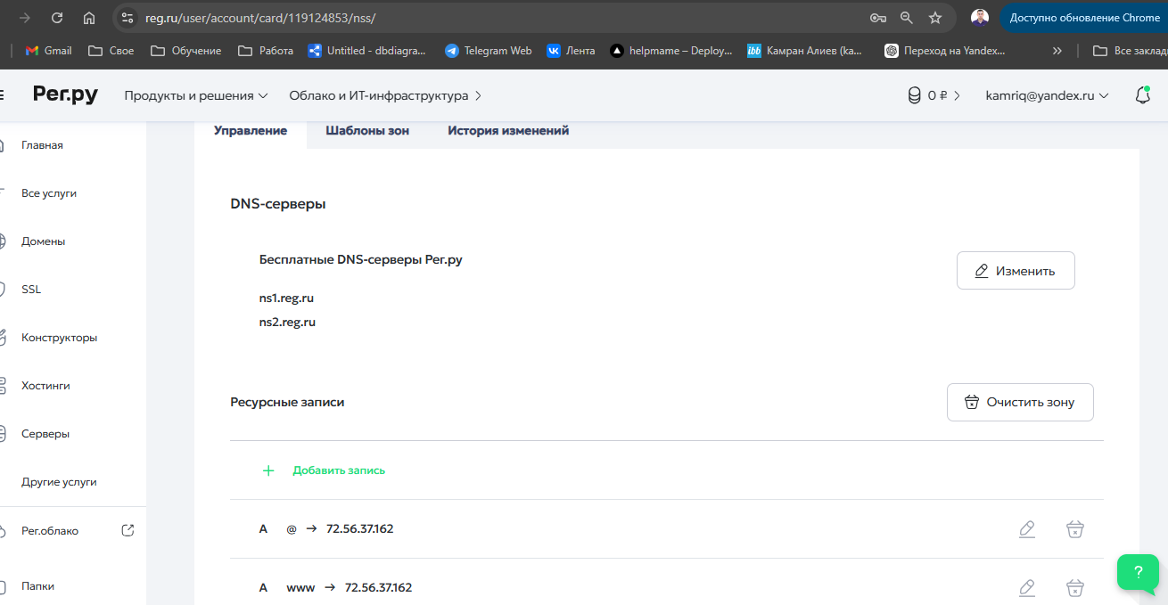Bookmark this page with the star icon
The image size is (1168, 605).
click(x=935, y=18)
